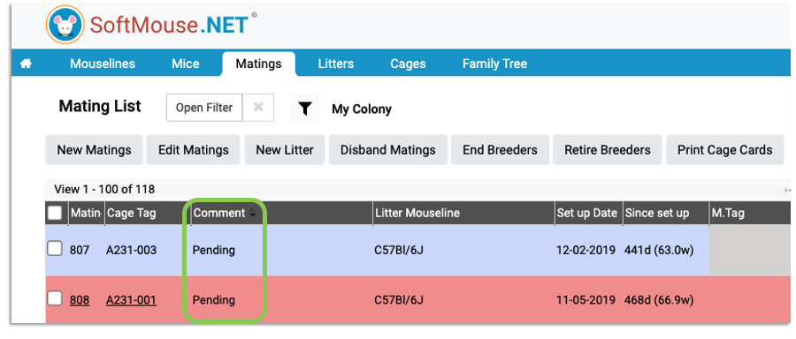Viewport: 796px width, 339px height.
Task: Click the Set up Date column header
Action: click(x=587, y=214)
